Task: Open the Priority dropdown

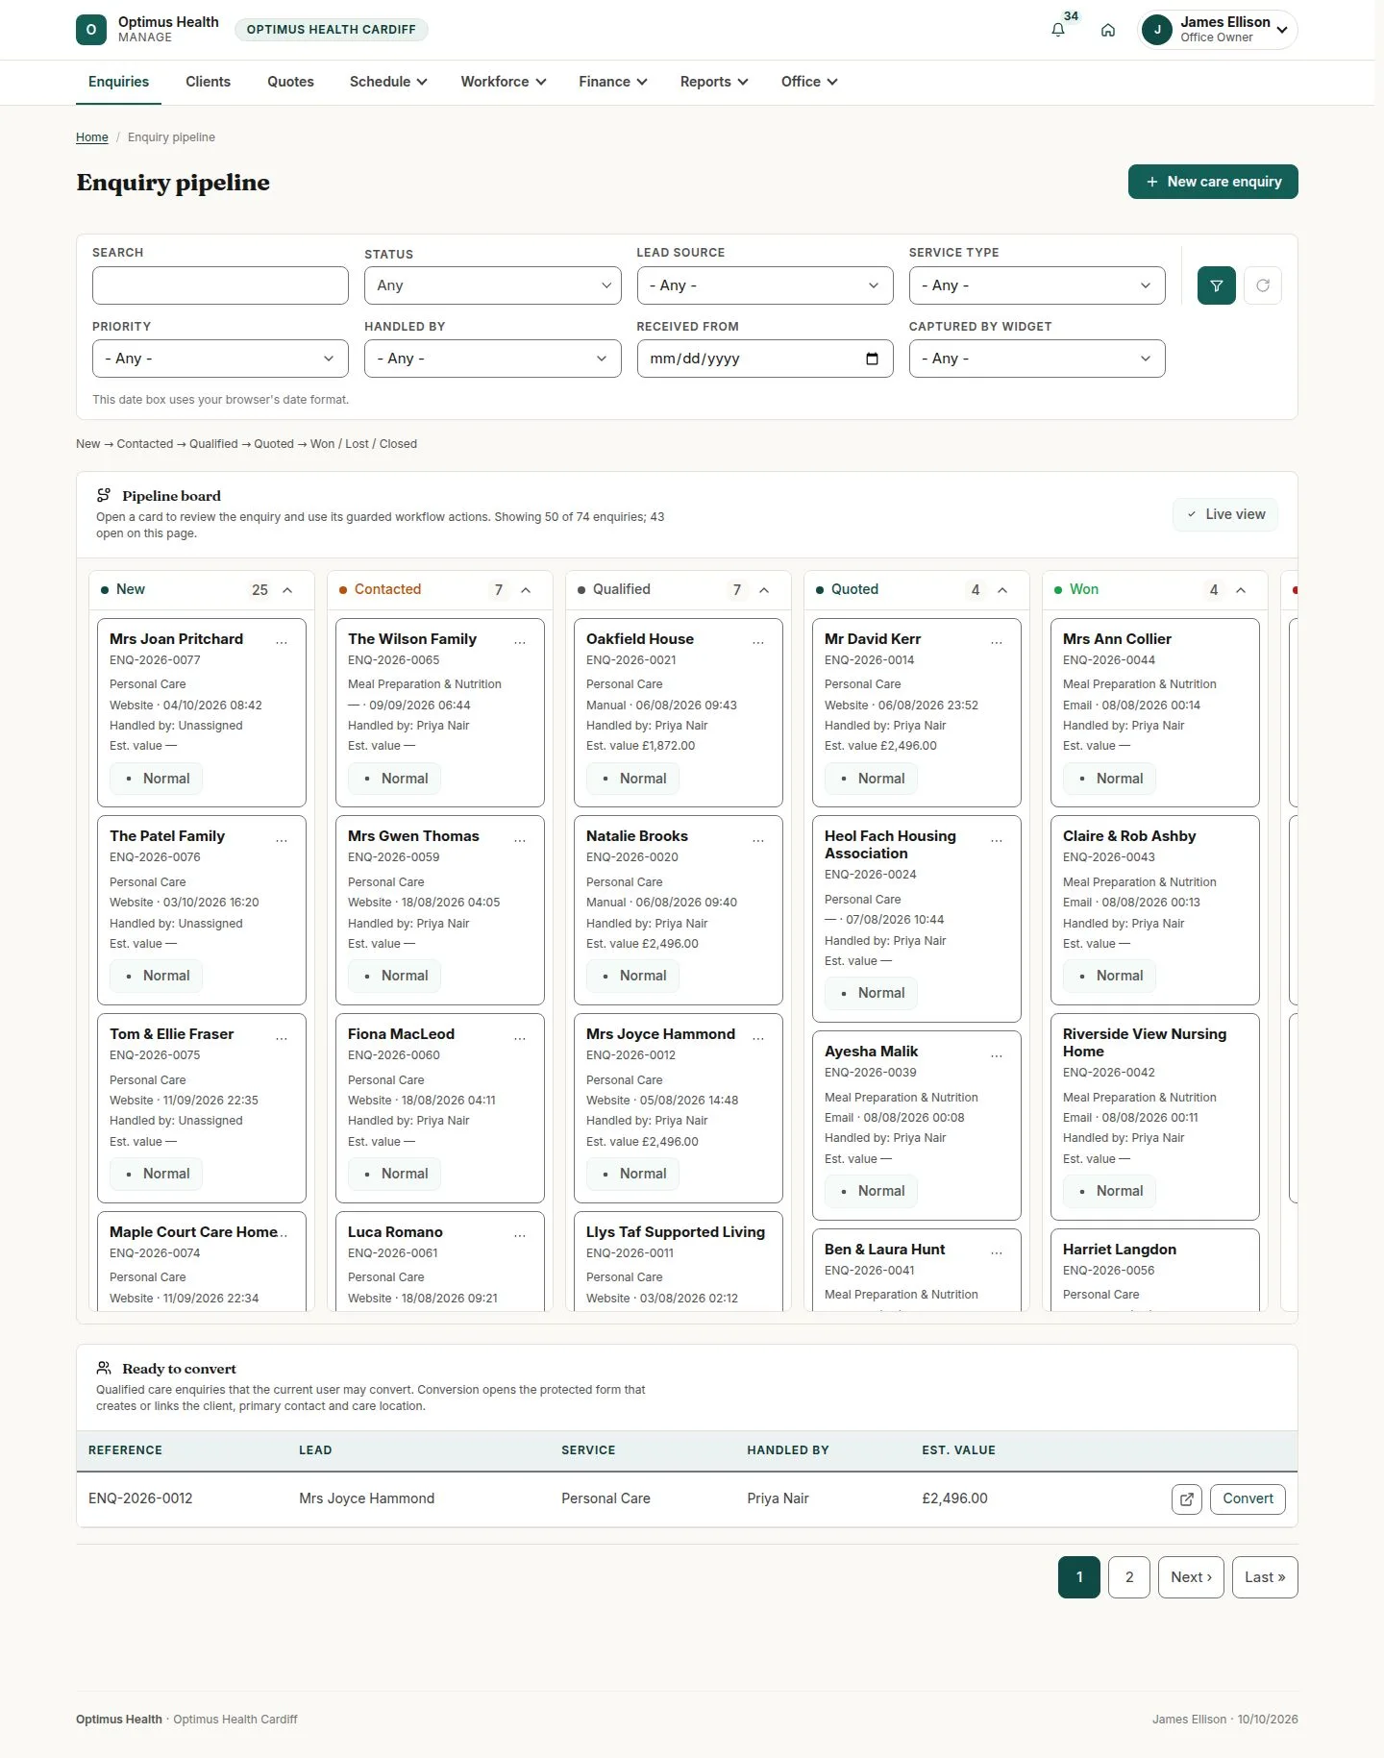Action: [220, 359]
